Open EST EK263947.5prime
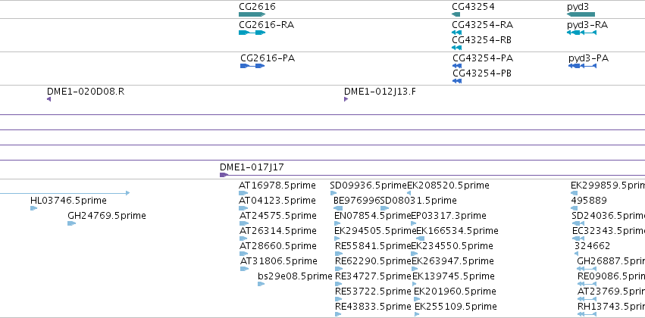This screenshot has height=318, width=645. pos(452,261)
